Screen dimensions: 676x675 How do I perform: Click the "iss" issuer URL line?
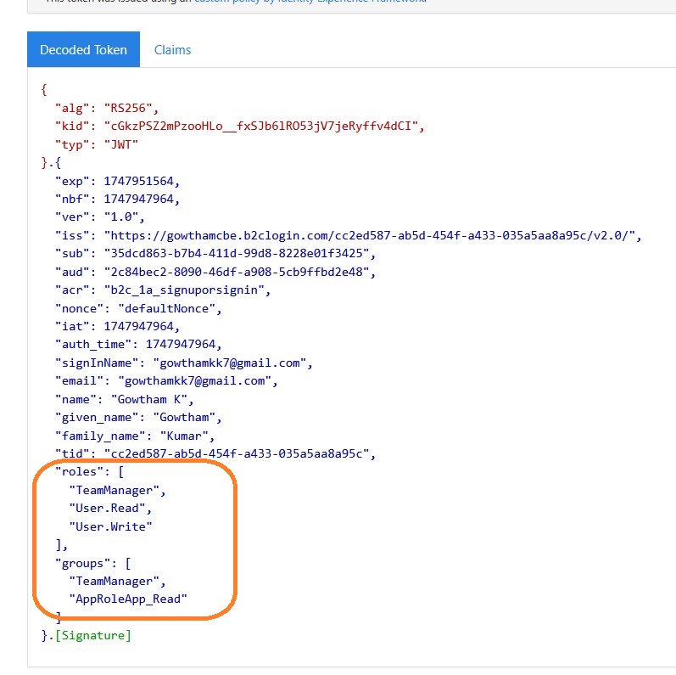point(349,235)
